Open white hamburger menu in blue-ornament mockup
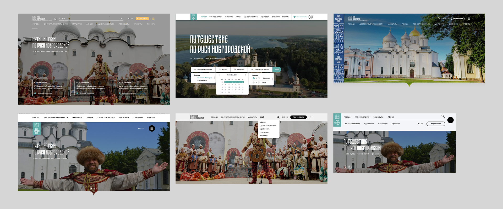The width and height of the screenshot is (503, 209). click(469, 19)
